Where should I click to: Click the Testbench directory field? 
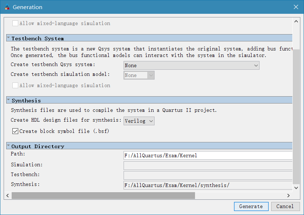pyautogui.click(x=208, y=175)
